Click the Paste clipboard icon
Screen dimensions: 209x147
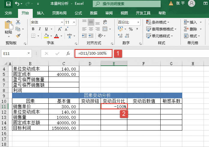click(9, 25)
